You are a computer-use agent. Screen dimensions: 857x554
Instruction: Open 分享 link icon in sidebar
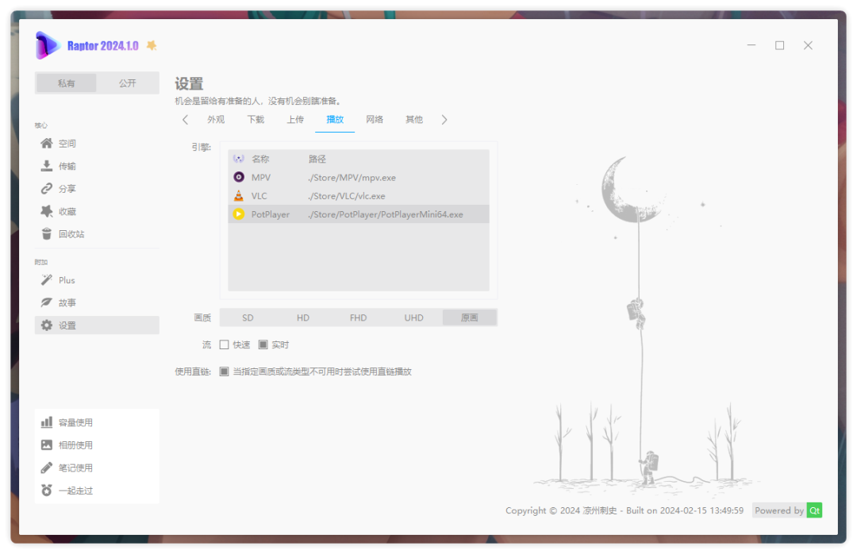47,189
